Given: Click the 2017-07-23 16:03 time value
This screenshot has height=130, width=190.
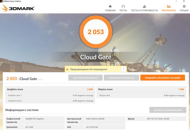Looking at the screenshot, I should point(158,119).
